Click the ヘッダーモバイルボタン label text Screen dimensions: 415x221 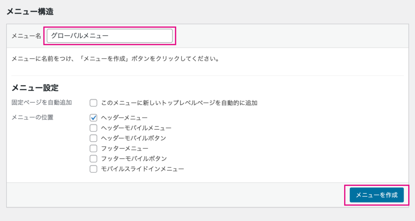[133, 138]
